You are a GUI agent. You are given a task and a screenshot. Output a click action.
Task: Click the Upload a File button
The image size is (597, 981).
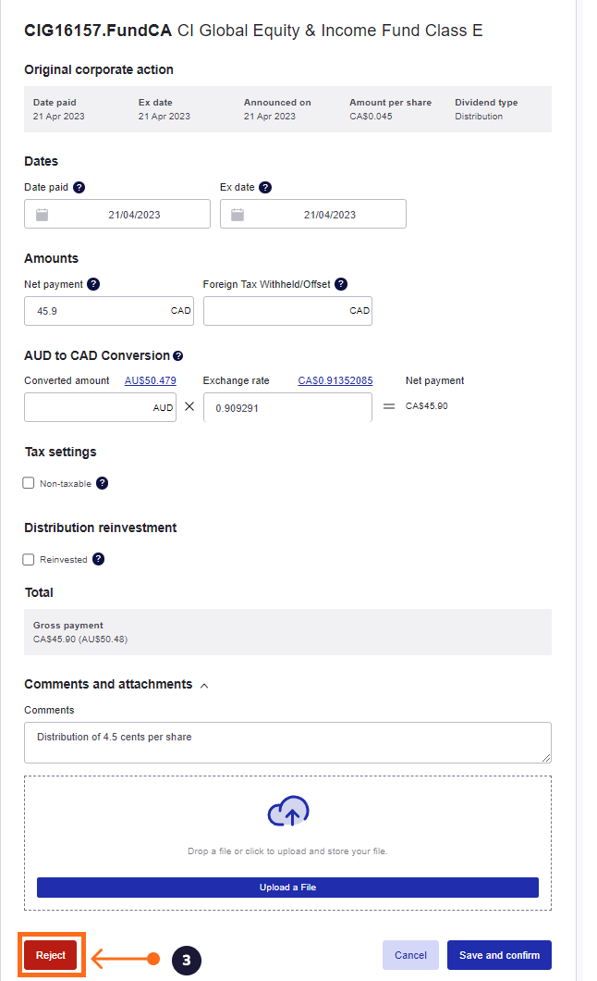(287, 888)
